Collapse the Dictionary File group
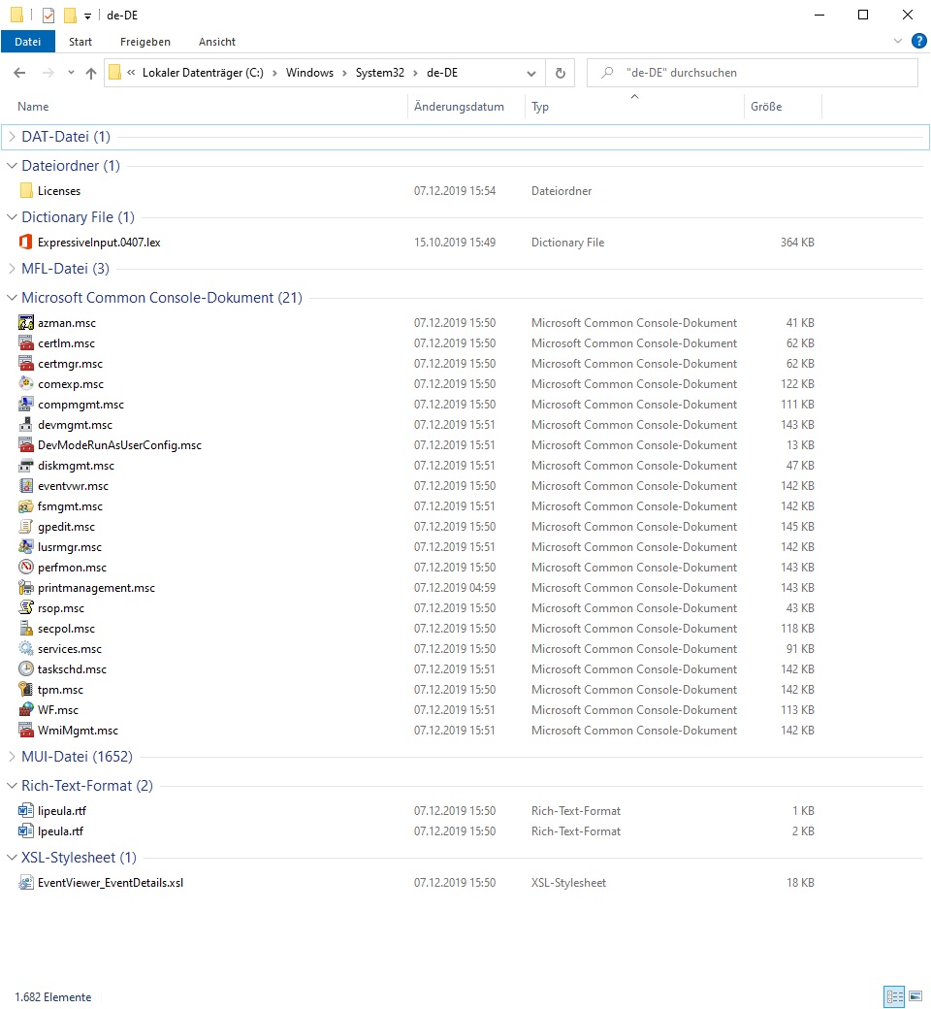The image size is (931, 1009). point(12,217)
